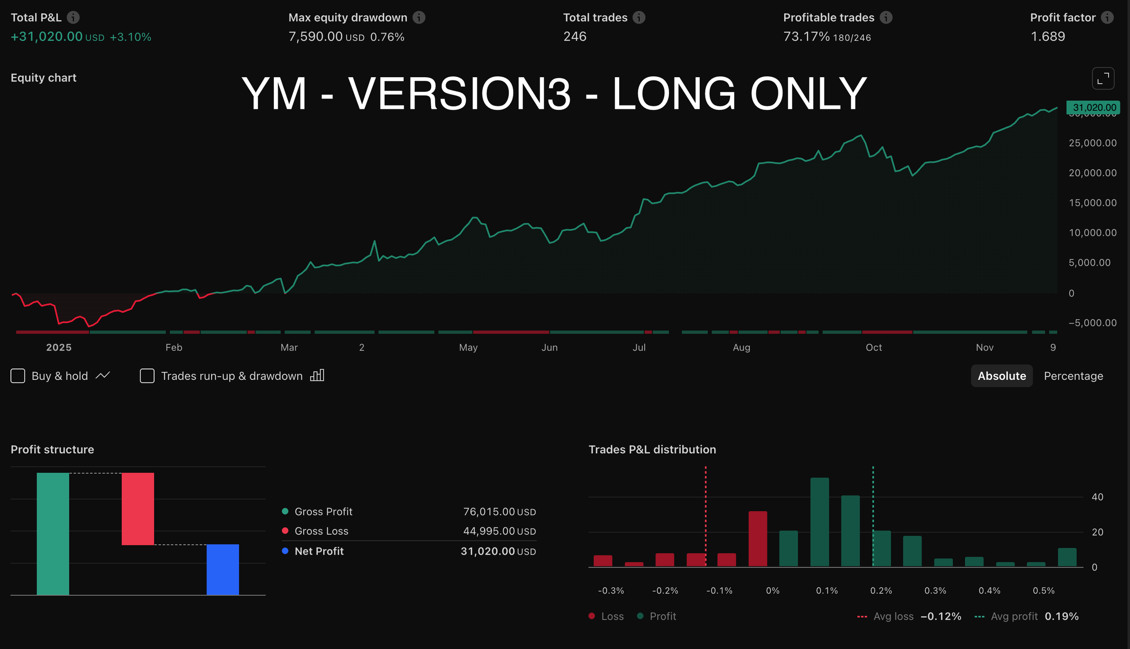Click the Feb label on the time axis
1130x649 pixels.
point(174,347)
